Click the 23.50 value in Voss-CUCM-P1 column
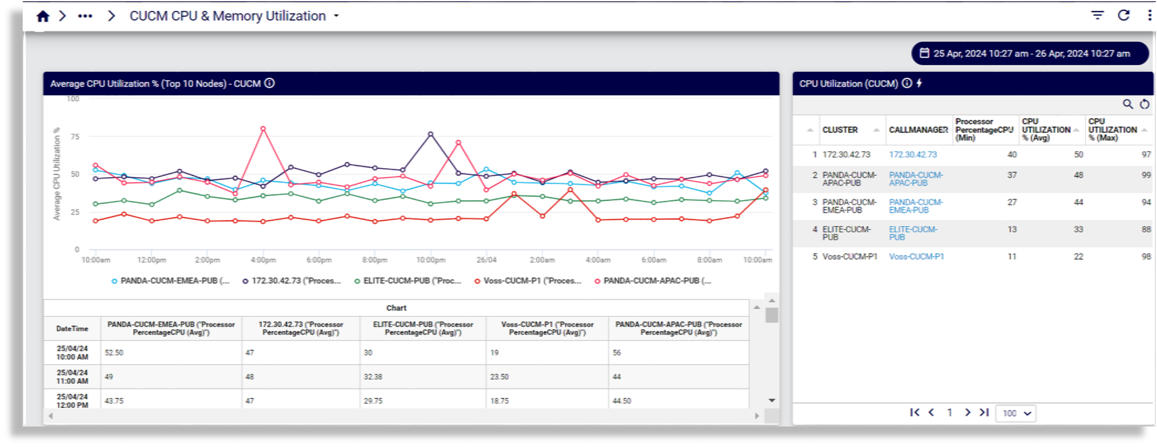1157x447 pixels. [x=500, y=377]
